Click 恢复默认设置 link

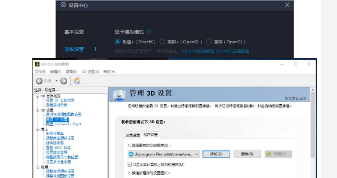tap(296, 98)
